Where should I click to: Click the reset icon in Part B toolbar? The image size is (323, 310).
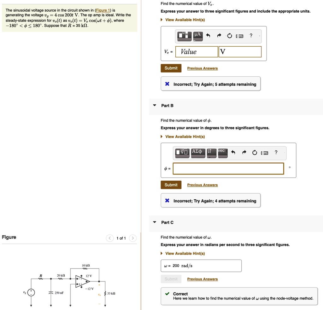pyautogui.click(x=255, y=152)
